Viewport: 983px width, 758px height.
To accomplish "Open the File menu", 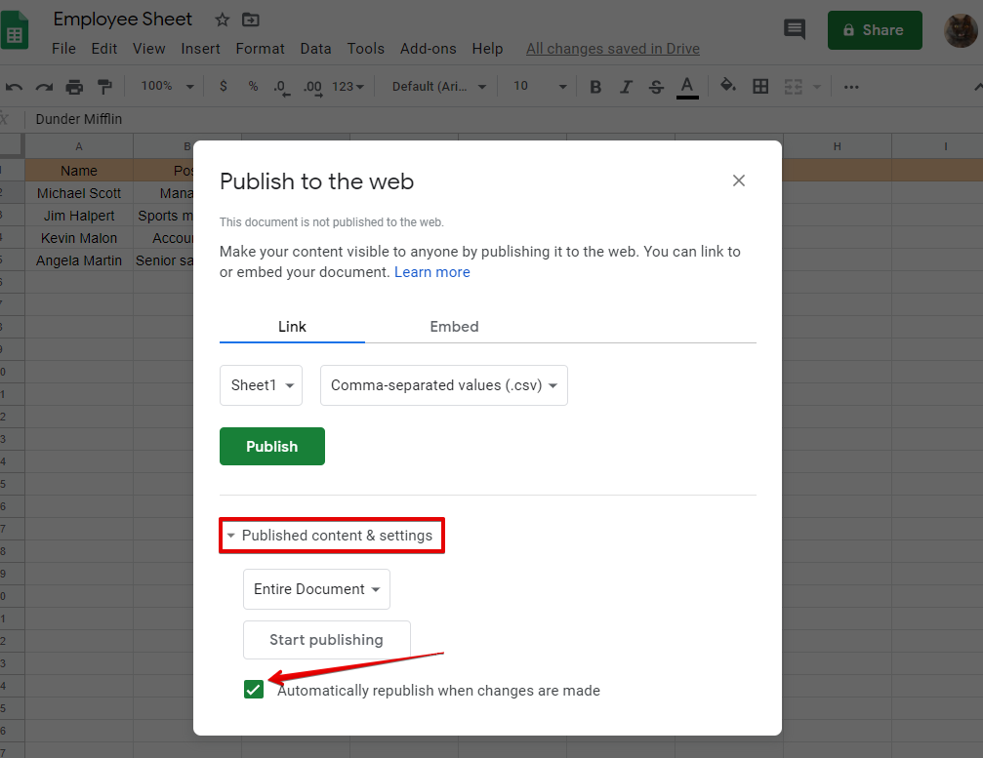I will (64, 49).
